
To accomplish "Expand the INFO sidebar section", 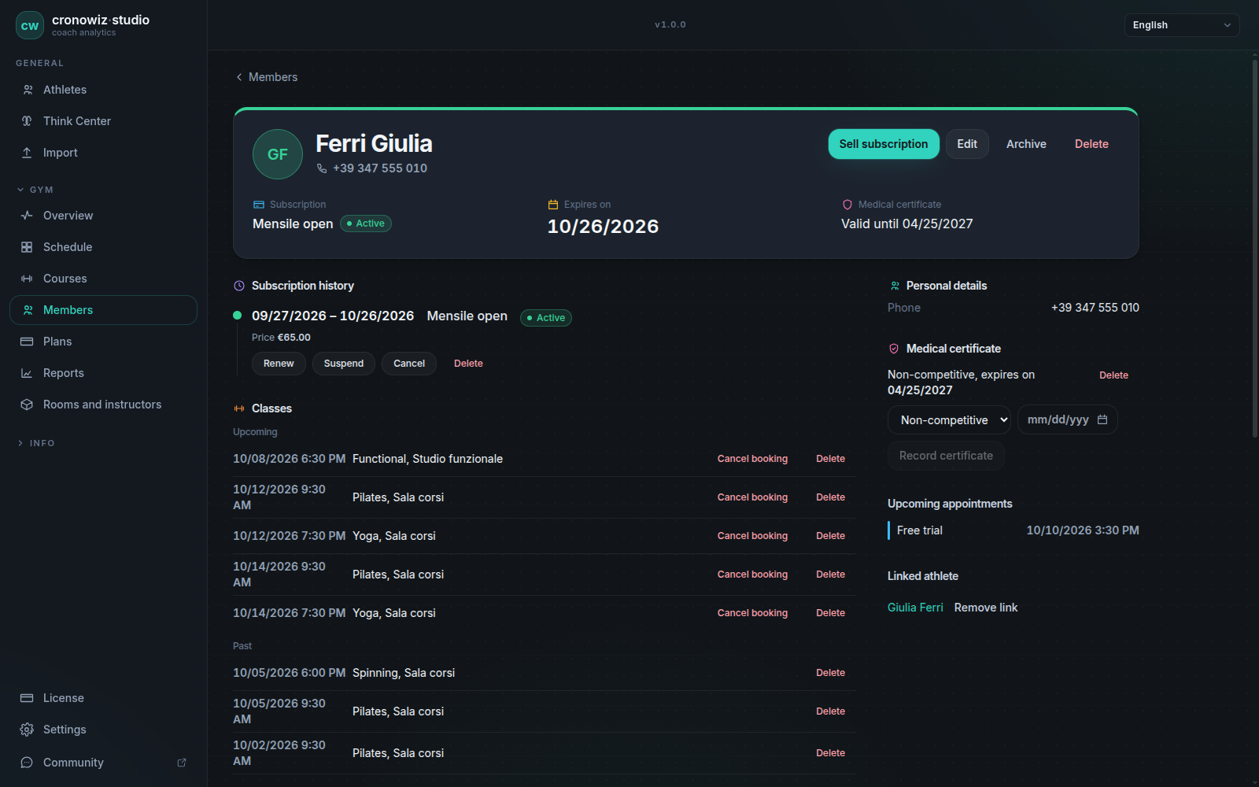I will click(36, 443).
